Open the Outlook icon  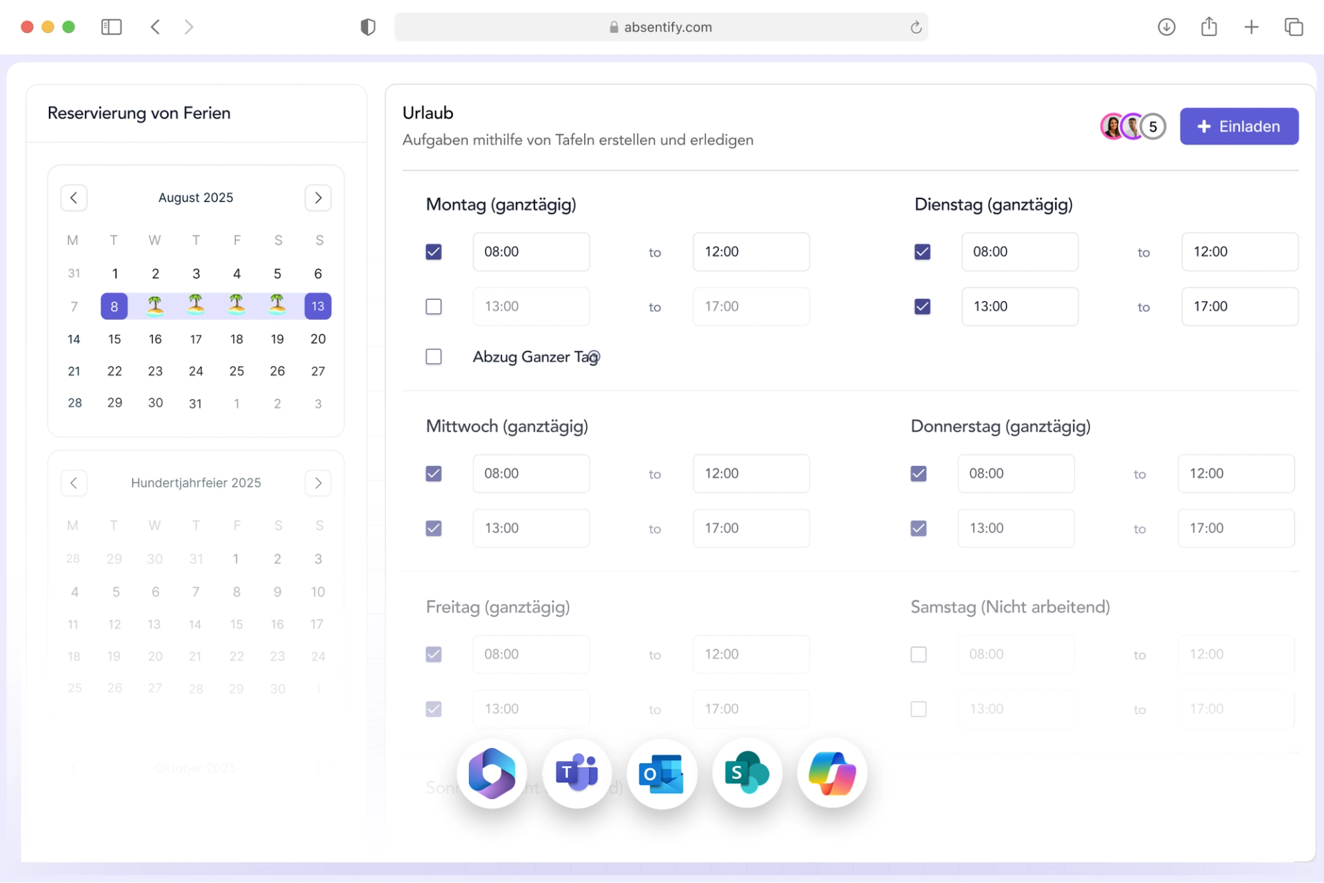pos(661,773)
